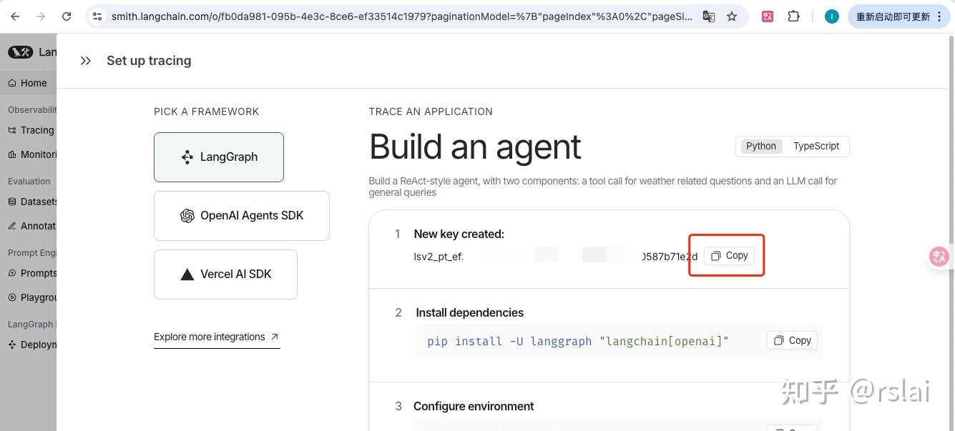
Task: Open the Chrome three-dot menu
Action: click(x=939, y=16)
